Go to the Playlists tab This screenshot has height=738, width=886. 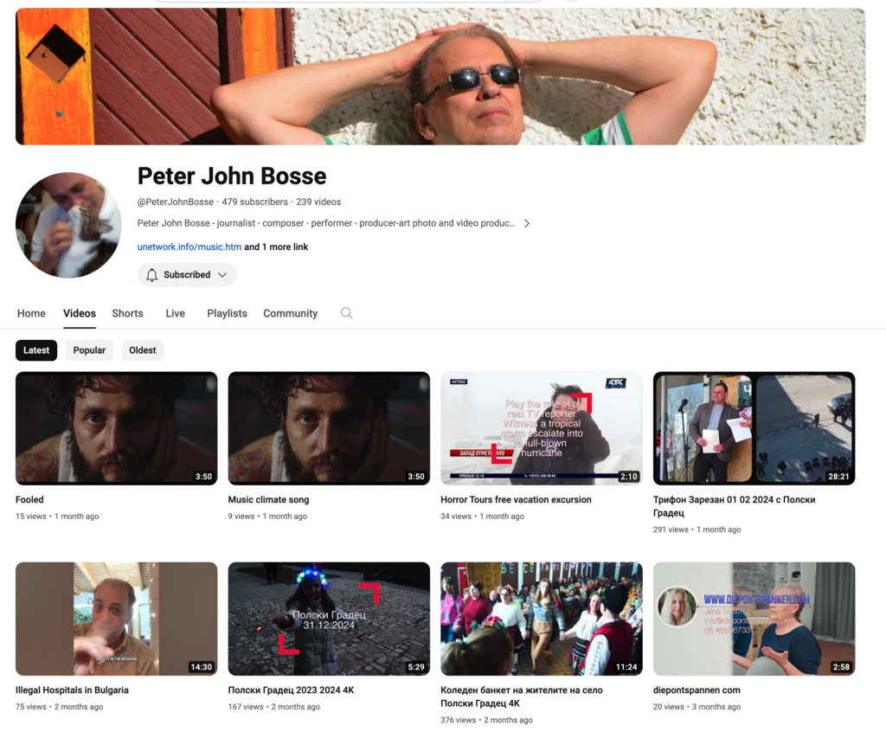[227, 313]
